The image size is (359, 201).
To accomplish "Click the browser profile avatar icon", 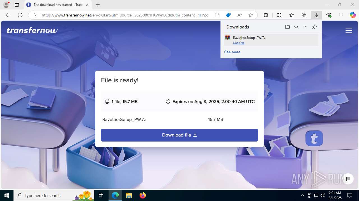I will [6, 5].
